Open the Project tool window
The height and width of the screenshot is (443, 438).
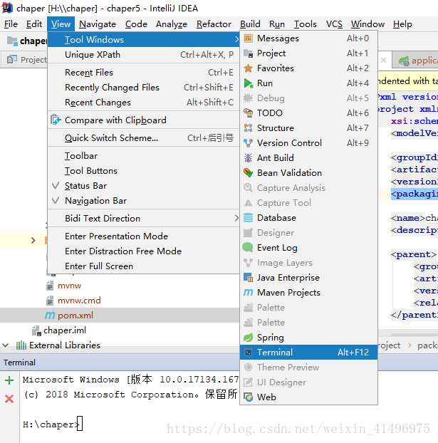coord(308,53)
